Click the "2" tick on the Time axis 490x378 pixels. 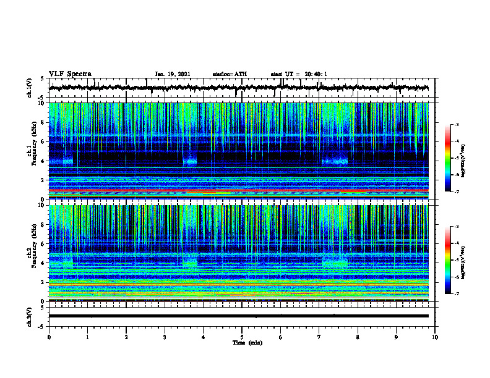tap(126, 337)
